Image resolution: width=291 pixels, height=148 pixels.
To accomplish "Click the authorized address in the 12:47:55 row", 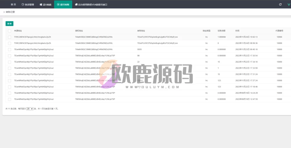I will [x=95, y=99].
